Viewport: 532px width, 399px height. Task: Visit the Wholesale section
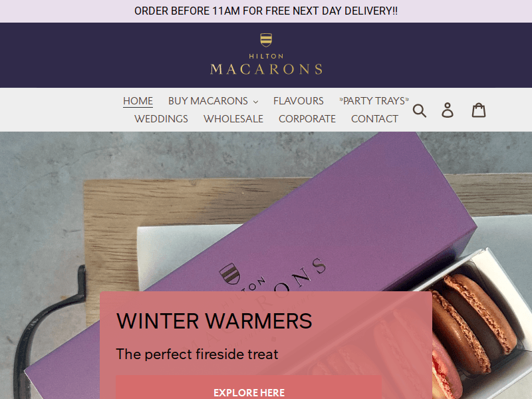pyautogui.click(x=233, y=119)
